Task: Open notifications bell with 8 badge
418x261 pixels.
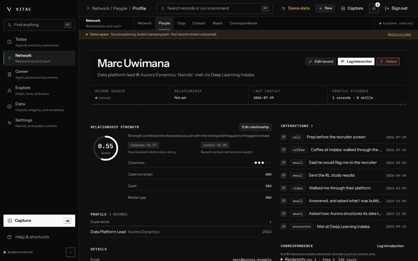Action: [374, 8]
